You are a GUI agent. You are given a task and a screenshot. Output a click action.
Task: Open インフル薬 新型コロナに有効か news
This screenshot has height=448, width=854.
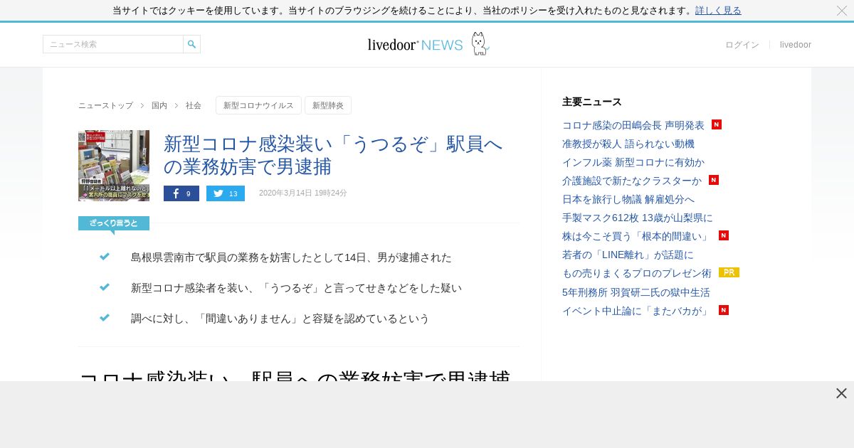633,162
